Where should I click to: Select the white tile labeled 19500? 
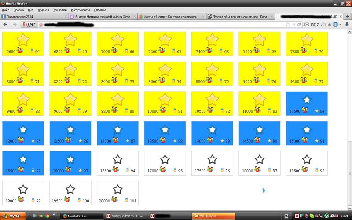(70, 193)
